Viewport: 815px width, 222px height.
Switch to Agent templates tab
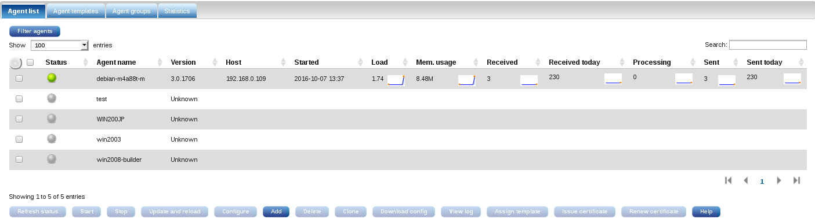coord(75,11)
